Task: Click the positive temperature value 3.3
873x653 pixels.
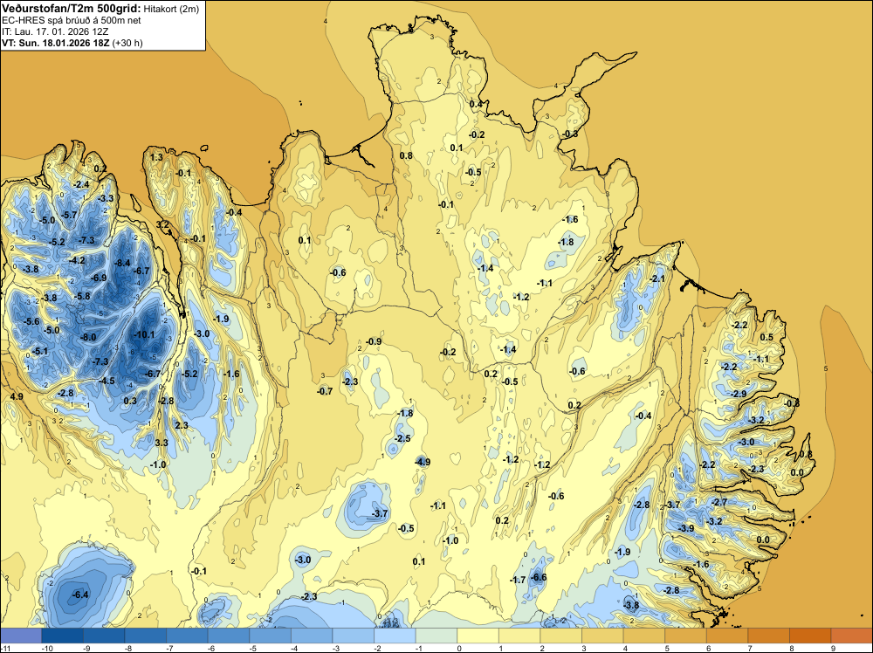Action: coord(162,443)
